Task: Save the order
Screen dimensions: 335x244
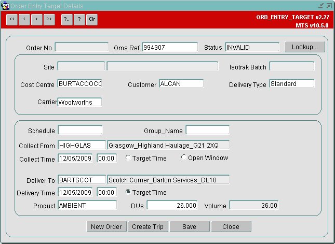Action: click(190, 226)
